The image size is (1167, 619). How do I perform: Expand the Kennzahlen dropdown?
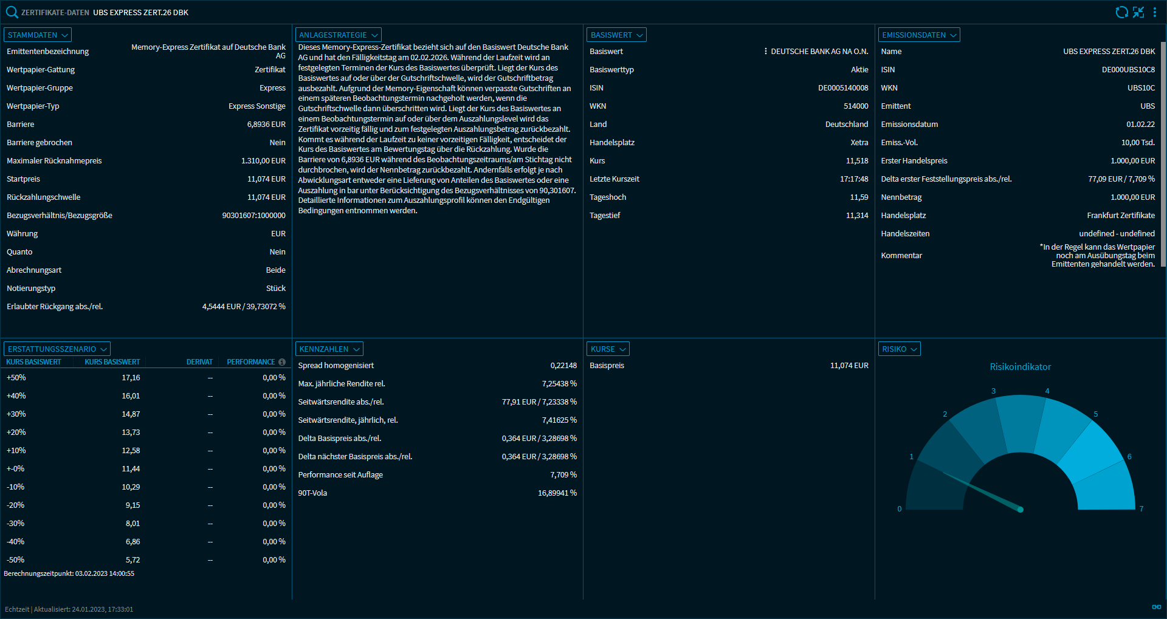(329, 349)
